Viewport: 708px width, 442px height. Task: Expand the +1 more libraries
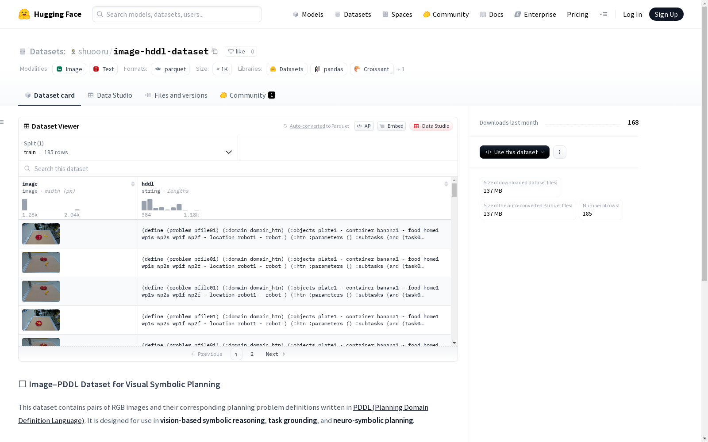coord(401,69)
